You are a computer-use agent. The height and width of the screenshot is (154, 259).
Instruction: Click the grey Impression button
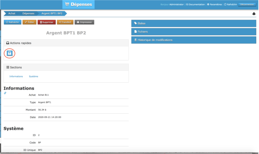coord(84,22)
